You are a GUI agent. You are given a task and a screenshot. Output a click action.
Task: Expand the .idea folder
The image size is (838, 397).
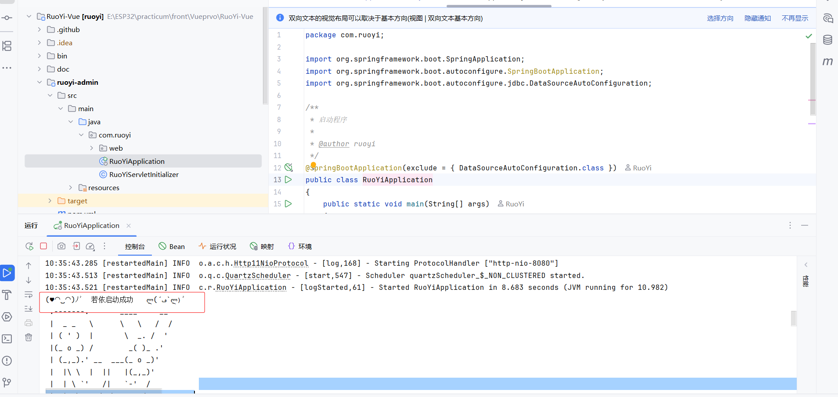pyautogui.click(x=40, y=43)
